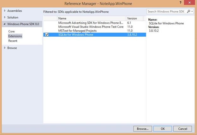Focus the Search Windows Phone SDK field
Viewport: 197px width, 135px height.
click(x=166, y=11)
